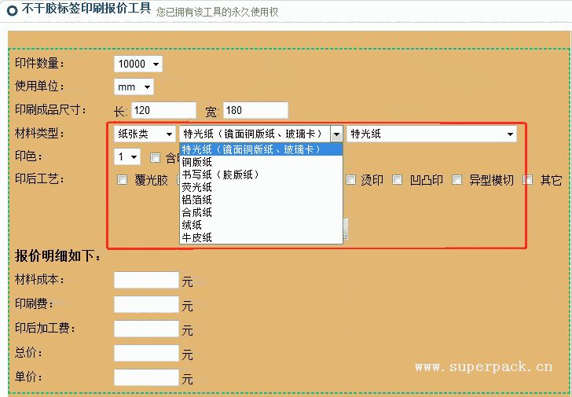572x397 pixels.
Task: Tick the 烫印 checkbox
Action: pyautogui.click(x=351, y=180)
